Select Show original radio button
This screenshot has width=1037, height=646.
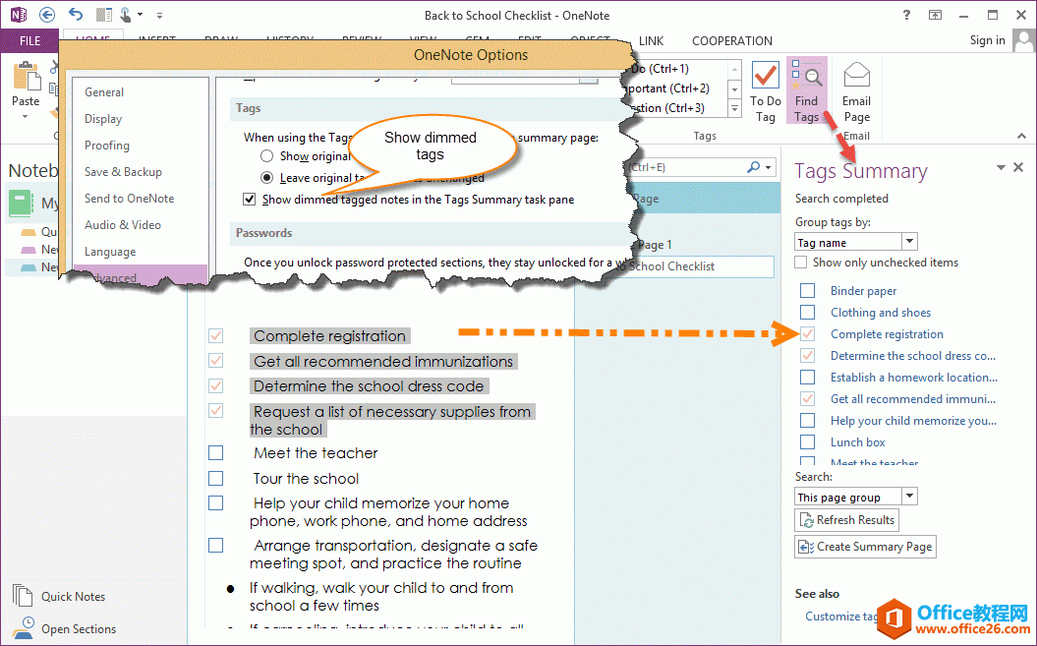[266, 156]
